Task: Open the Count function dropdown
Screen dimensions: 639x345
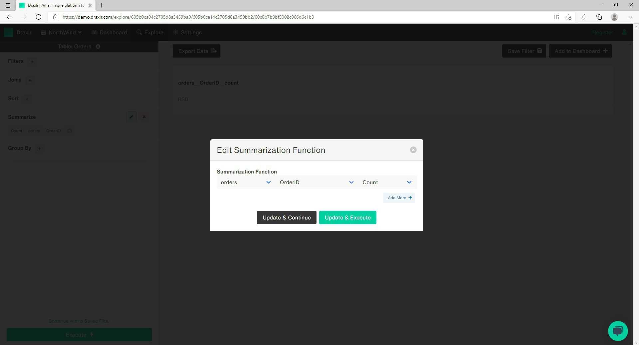Action: (x=387, y=182)
